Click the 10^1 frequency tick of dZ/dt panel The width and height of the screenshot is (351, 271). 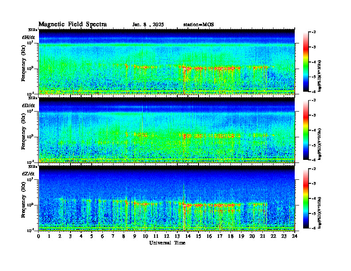pos(30,179)
